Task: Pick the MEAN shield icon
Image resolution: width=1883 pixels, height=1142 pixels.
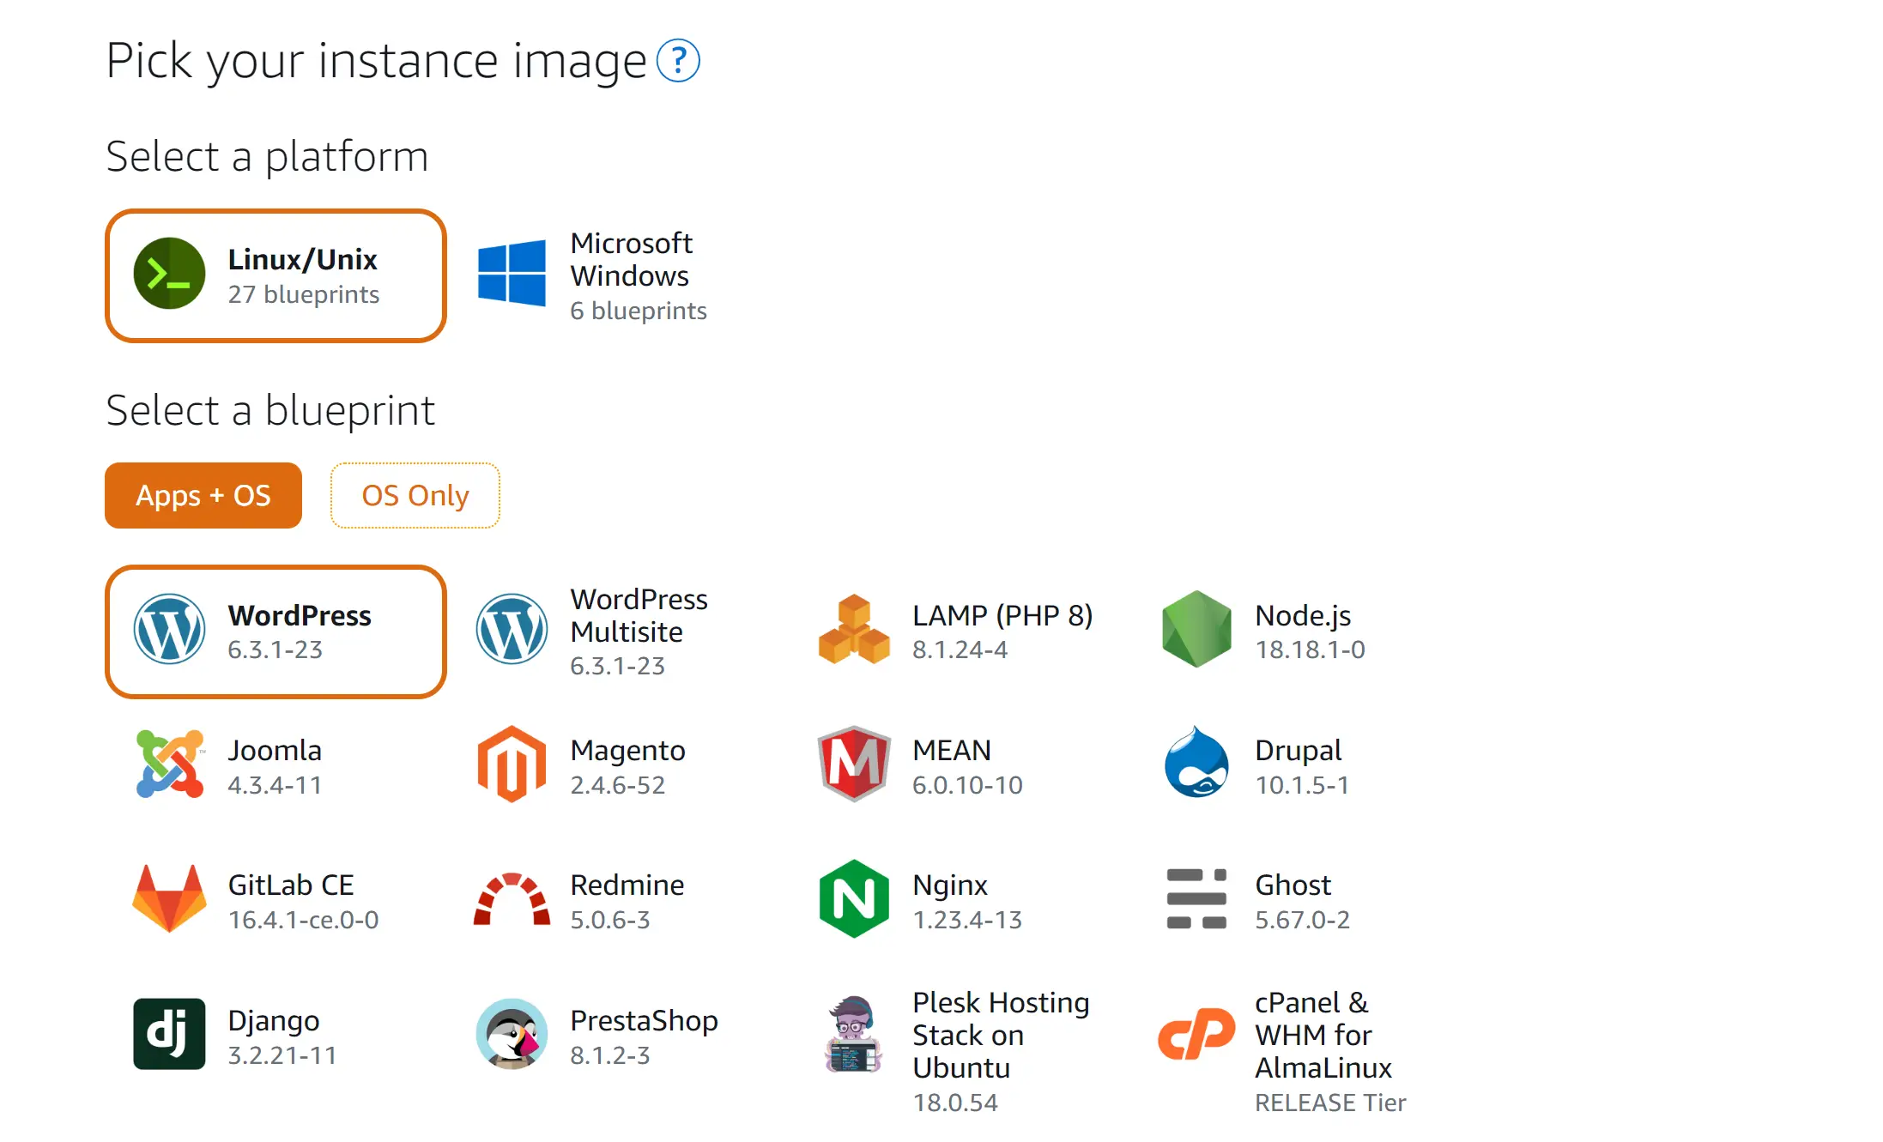Action: [854, 764]
